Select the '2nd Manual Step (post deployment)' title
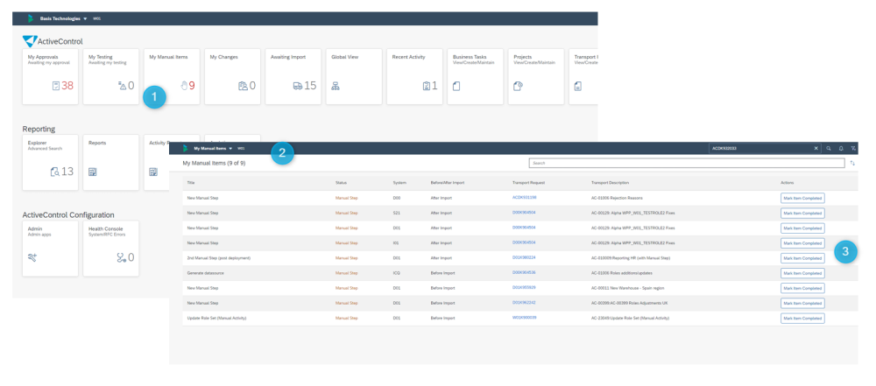The width and height of the screenshot is (876, 386). pos(218,258)
